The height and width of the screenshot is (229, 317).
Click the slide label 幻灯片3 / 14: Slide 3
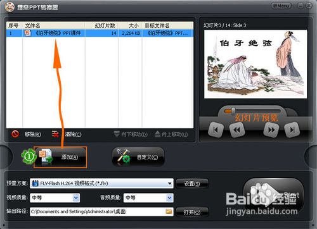click(224, 25)
